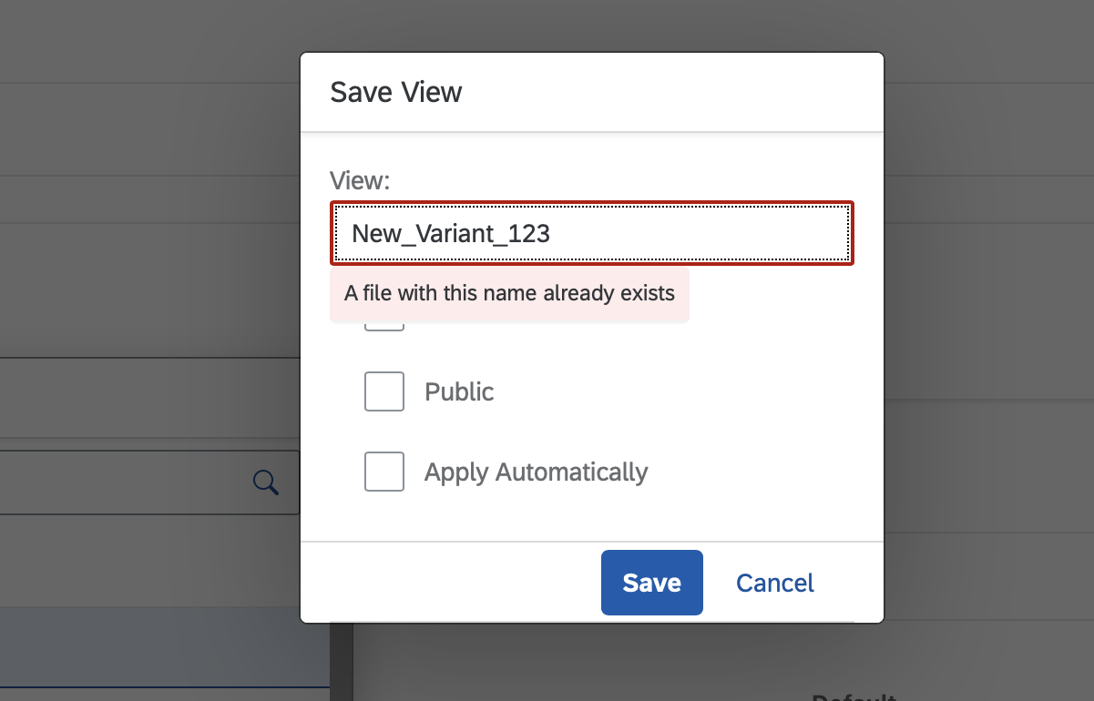Click the 'A file with this name already exists' message
This screenshot has width=1094, height=701.
click(509, 293)
